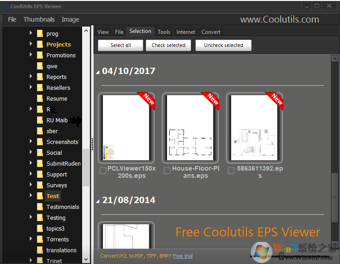Click the Uncheck selected button

point(224,45)
